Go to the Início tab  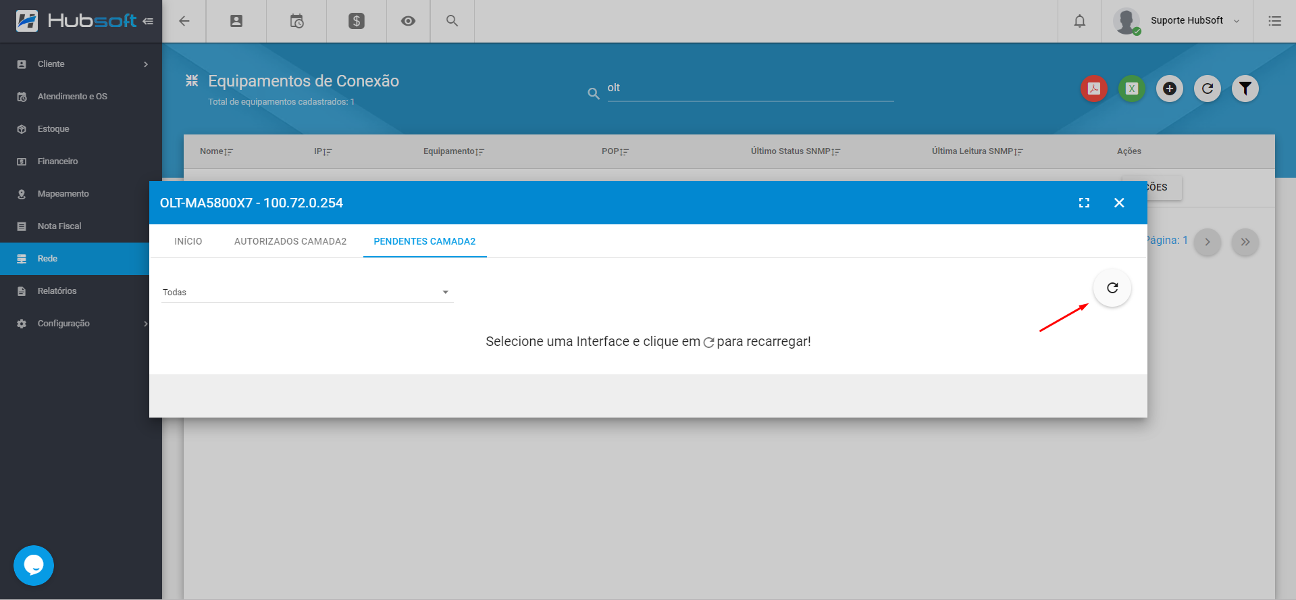coord(188,241)
